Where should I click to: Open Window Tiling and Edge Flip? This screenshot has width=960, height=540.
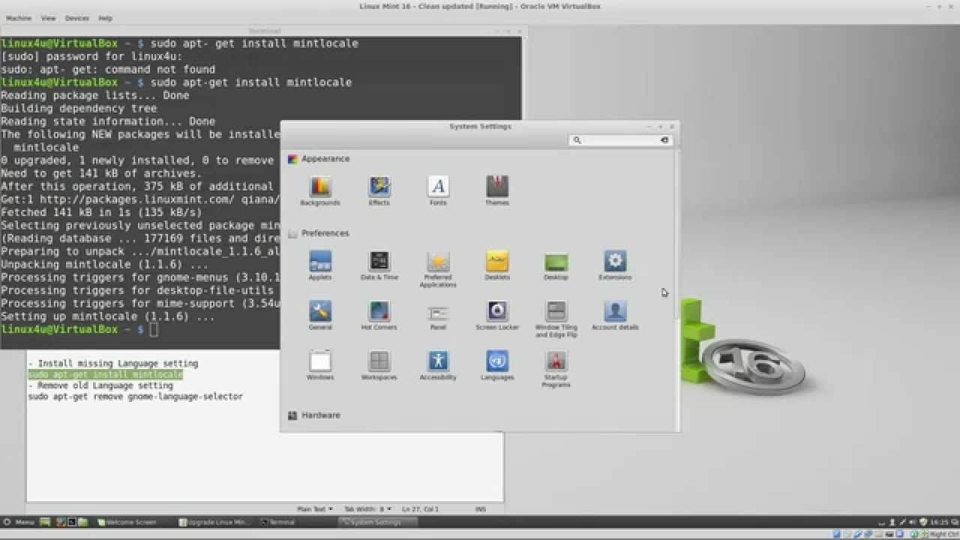[556, 319]
